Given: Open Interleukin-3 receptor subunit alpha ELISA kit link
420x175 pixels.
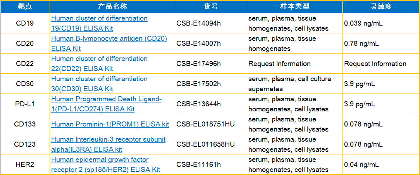Looking at the screenshot, I should (x=108, y=144).
